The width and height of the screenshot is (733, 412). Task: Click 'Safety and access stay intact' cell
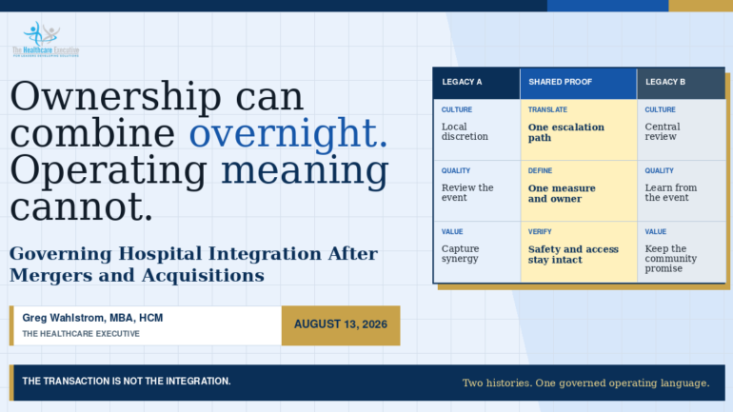(x=579, y=252)
